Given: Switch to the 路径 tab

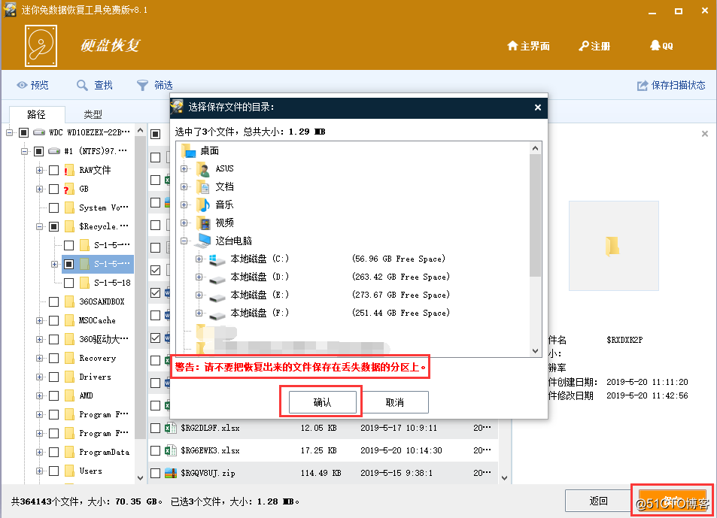Looking at the screenshot, I should pyautogui.click(x=37, y=114).
